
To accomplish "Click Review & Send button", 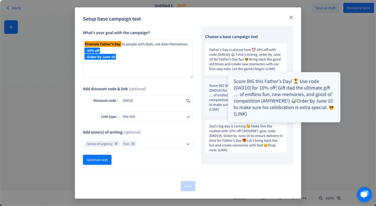I will click(358, 8).
